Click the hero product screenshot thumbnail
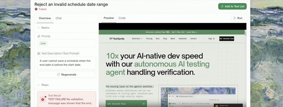283x107 pixels. tap(198, 96)
